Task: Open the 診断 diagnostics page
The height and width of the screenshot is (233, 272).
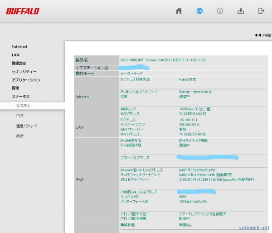Action: point(19,136)
